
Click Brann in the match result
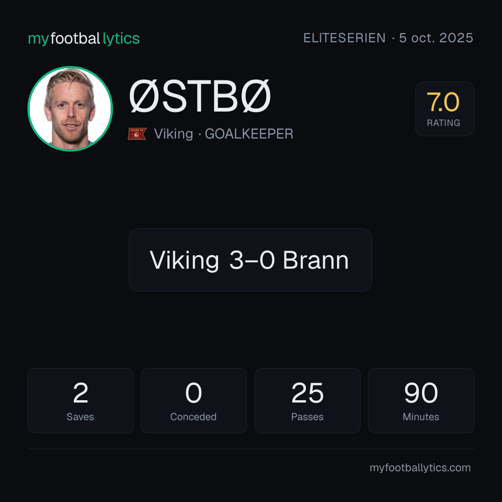[x=315, y=260]
